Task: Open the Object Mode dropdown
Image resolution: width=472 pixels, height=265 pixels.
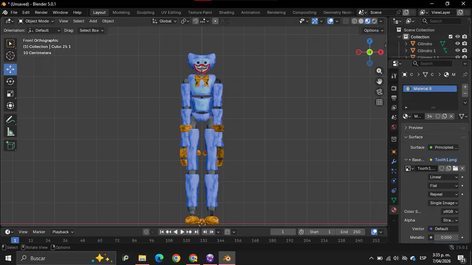Action: 36,21
